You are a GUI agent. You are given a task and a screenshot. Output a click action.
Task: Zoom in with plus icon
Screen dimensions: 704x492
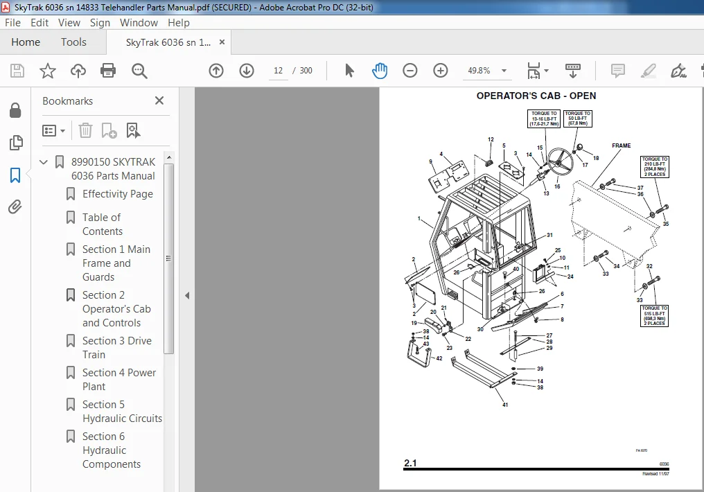pos(441,71)
